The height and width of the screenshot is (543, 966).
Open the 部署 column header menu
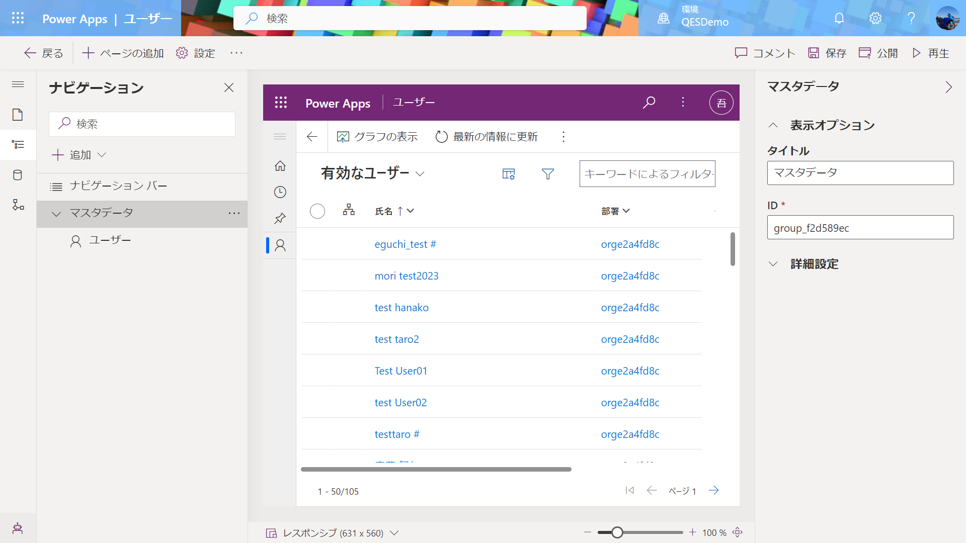coord(615,211)
